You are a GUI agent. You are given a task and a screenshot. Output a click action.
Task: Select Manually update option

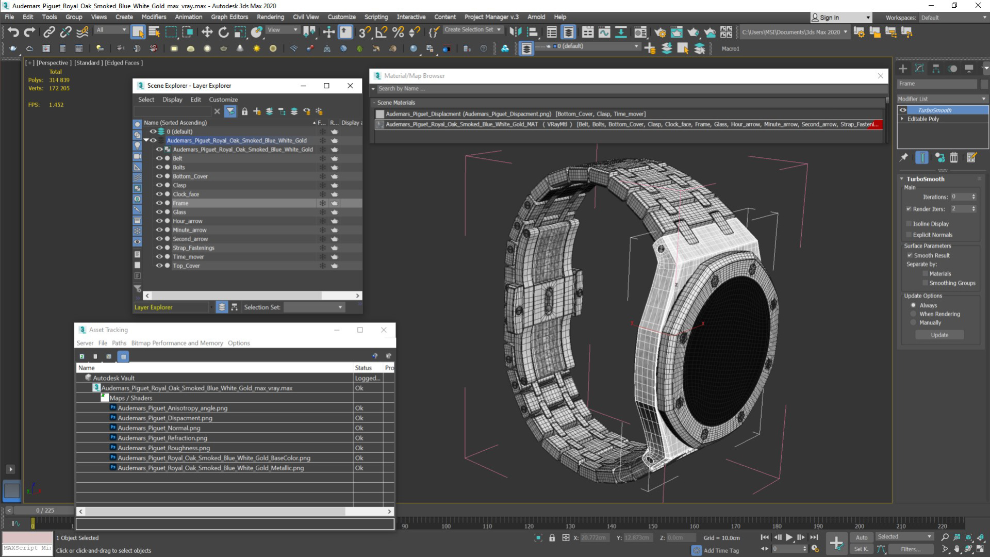tap(914, 323)
